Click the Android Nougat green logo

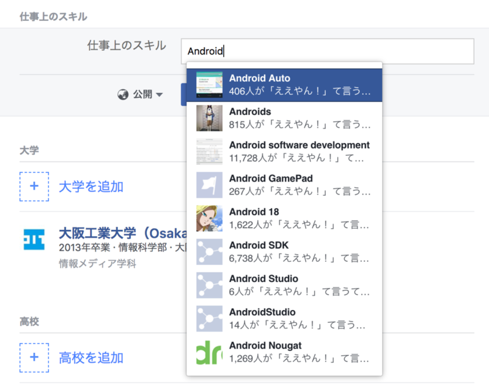209,352
